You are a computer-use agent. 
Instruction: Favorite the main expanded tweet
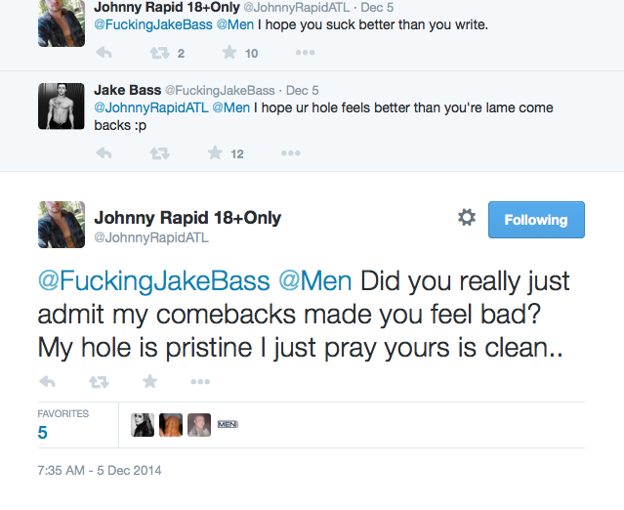pos(149,381)
